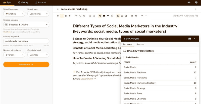Toggle left text alignment
Viewport: 201px width, 104px height.
click(x=118, y=16)
